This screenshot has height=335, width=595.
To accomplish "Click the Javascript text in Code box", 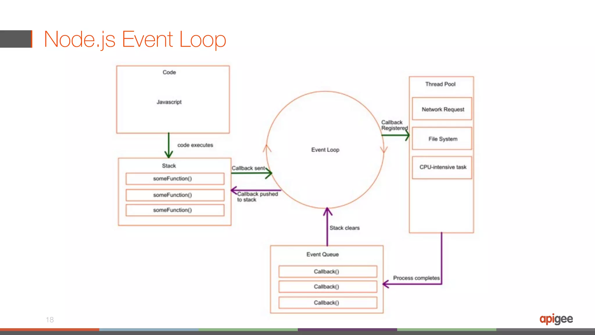I will pos(169,102).
